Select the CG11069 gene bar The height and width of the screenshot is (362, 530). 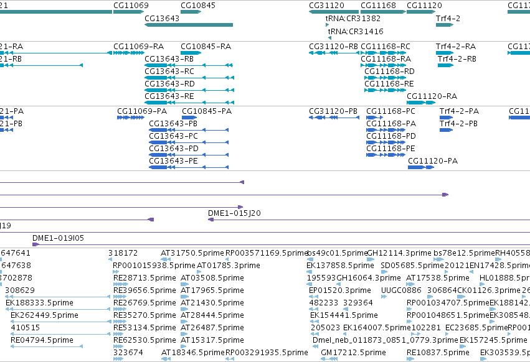click(129, 12)
